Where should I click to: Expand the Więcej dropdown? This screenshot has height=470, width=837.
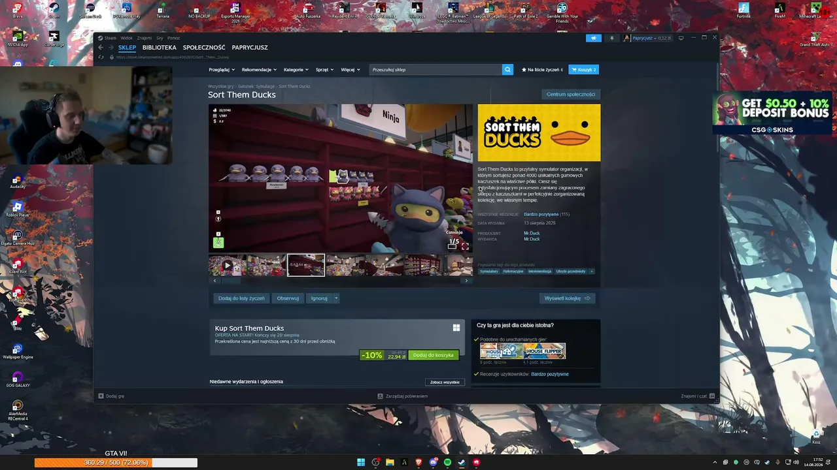click(350, 69)
